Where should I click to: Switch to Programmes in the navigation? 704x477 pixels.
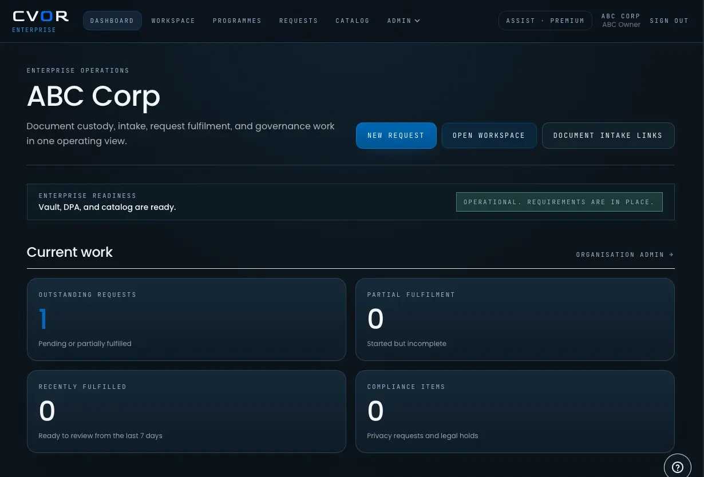237,21
